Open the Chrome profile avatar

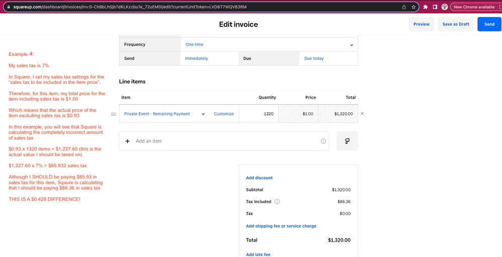444,7
